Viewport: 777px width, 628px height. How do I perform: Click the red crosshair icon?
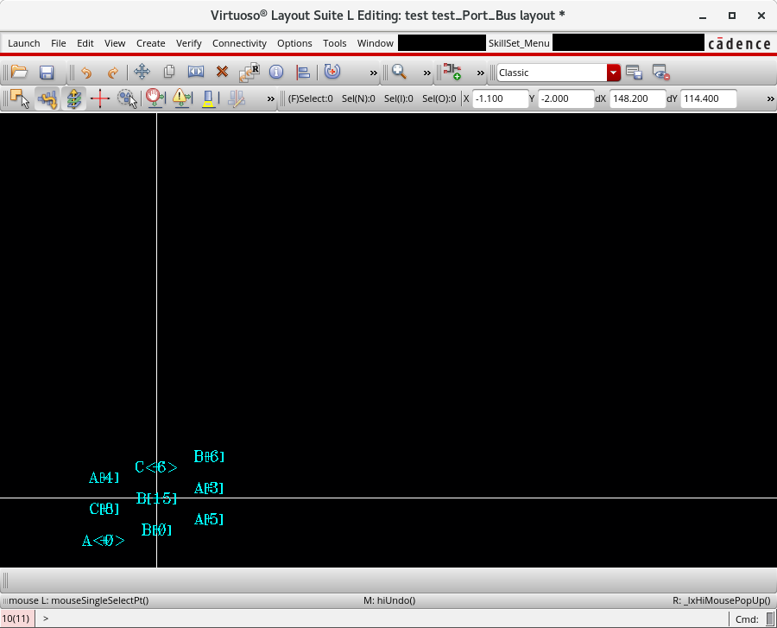(99, 98)
